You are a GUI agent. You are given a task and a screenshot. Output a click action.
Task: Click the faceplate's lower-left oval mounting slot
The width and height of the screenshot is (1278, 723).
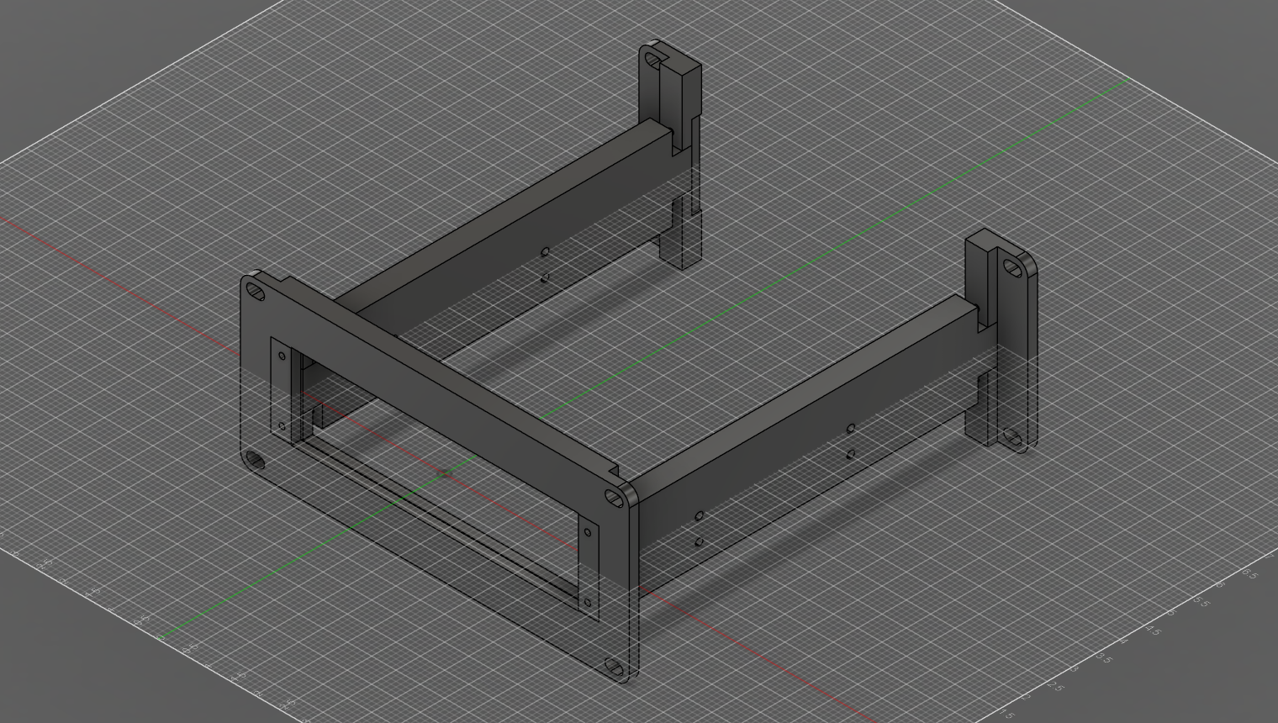point(255,461)
